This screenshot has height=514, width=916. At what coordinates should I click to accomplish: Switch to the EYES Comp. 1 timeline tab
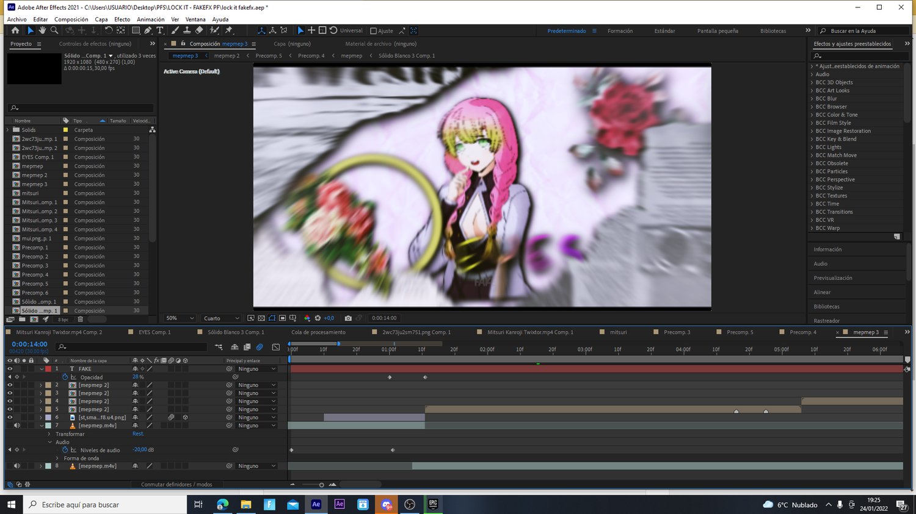tap(154, 332)
